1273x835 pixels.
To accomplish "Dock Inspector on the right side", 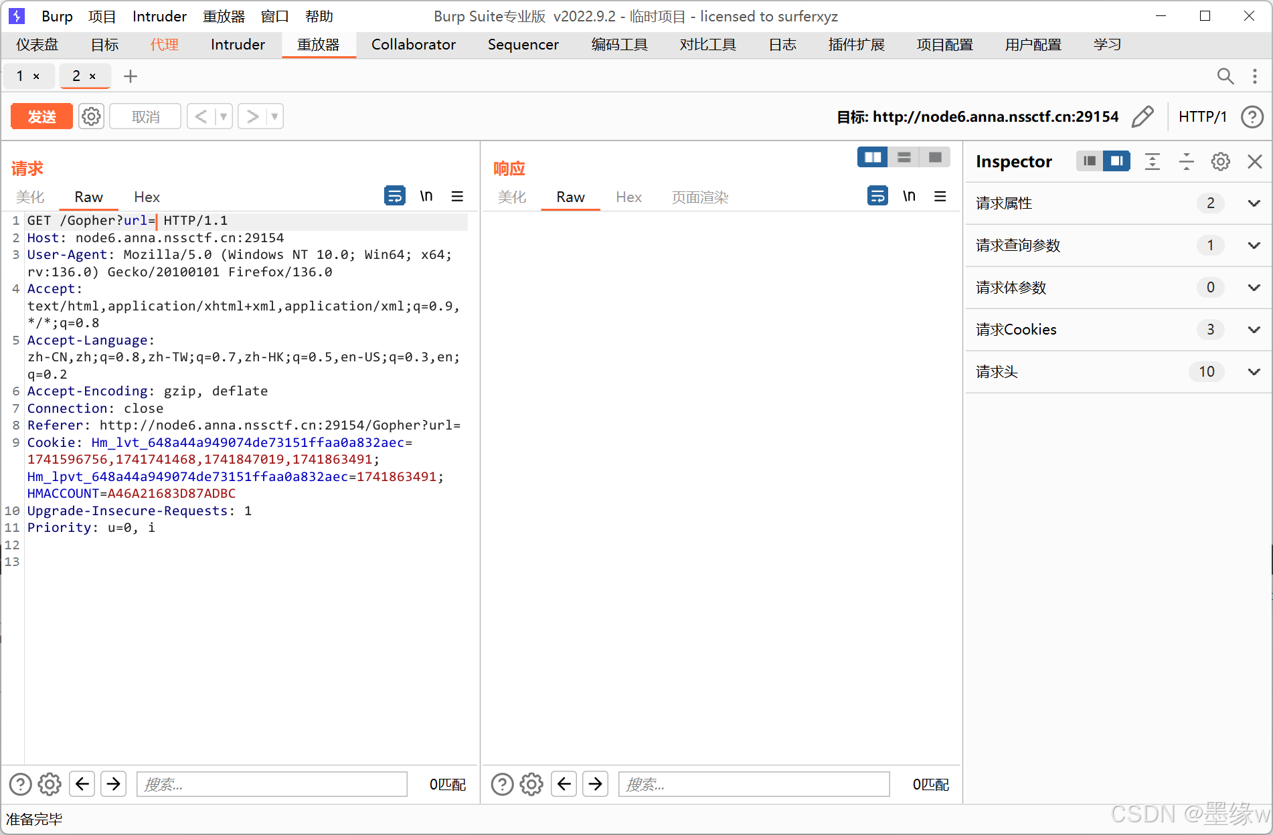I will click(1117, 161).
